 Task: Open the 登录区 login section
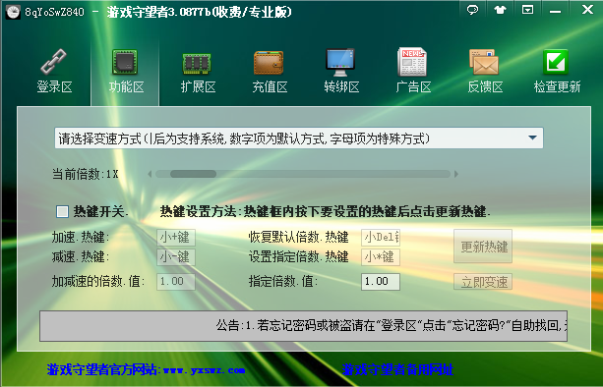[x=54, y=72]
